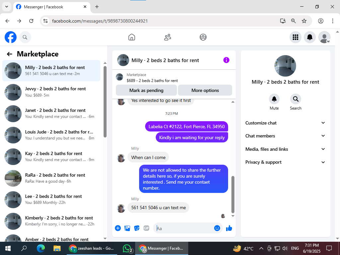Open the tab search dropdown arrow
Image resolution: width=340 pixels, height=255 pixels.
(7, 7)
